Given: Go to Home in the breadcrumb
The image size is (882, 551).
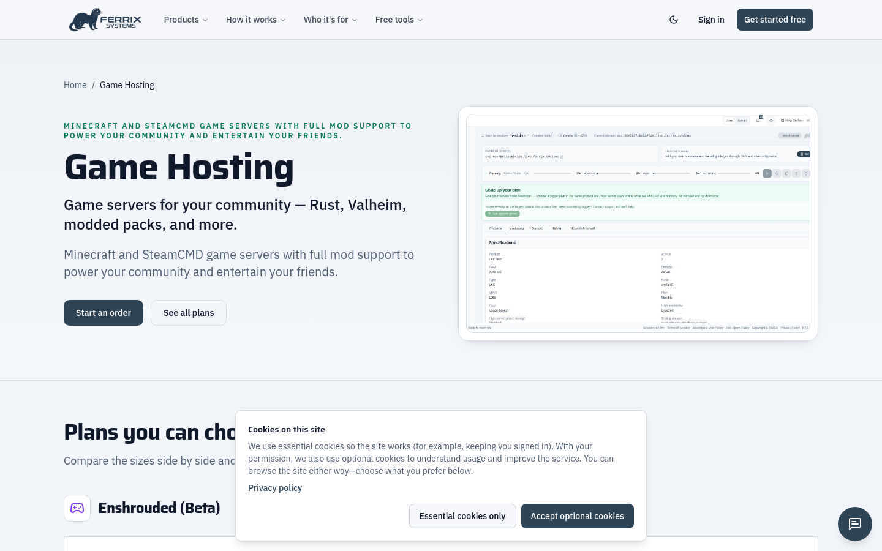Looking at the screenshot, I should point(75,85).
